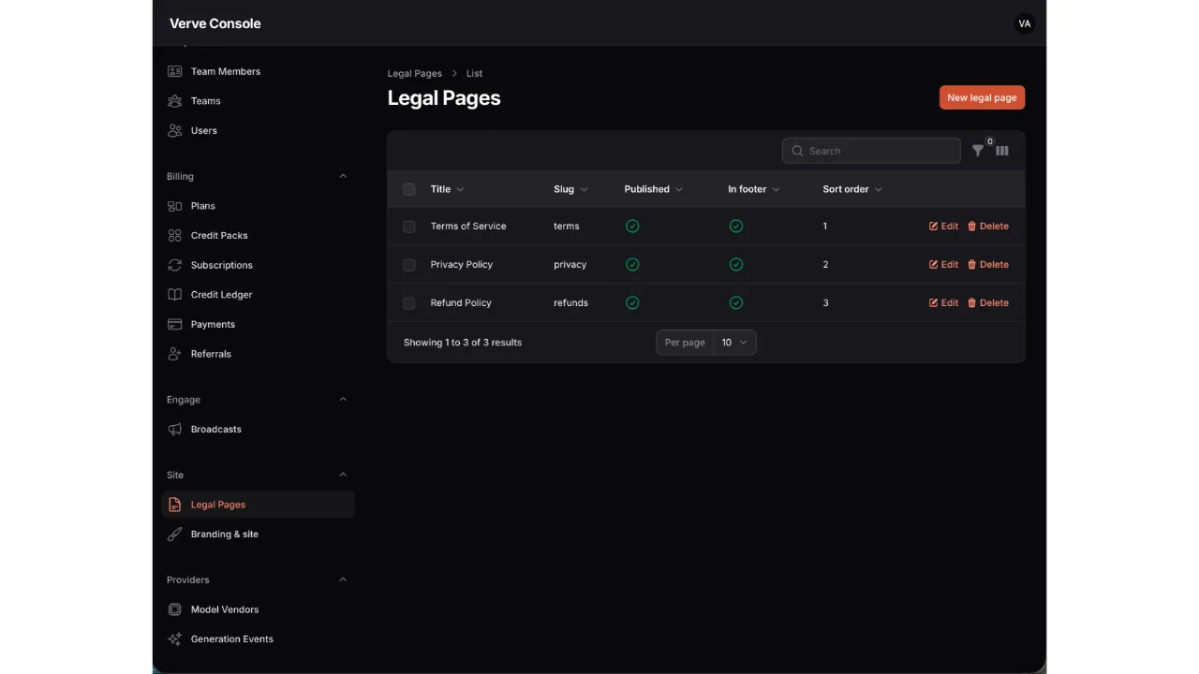Click the Payments card icon
The height and width of the screenshot is (674, 1199).
click(x=174, y=325)
